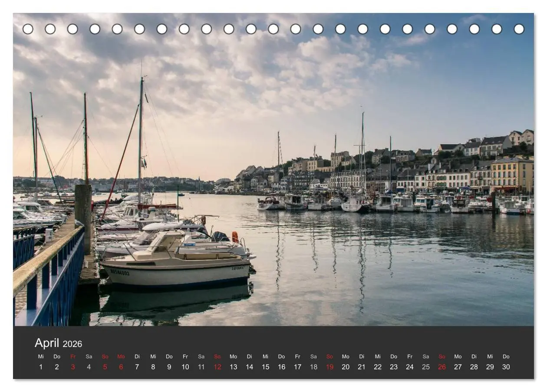Select date 9 in the calendar
The image size is (547, 392).
(169, 367)
